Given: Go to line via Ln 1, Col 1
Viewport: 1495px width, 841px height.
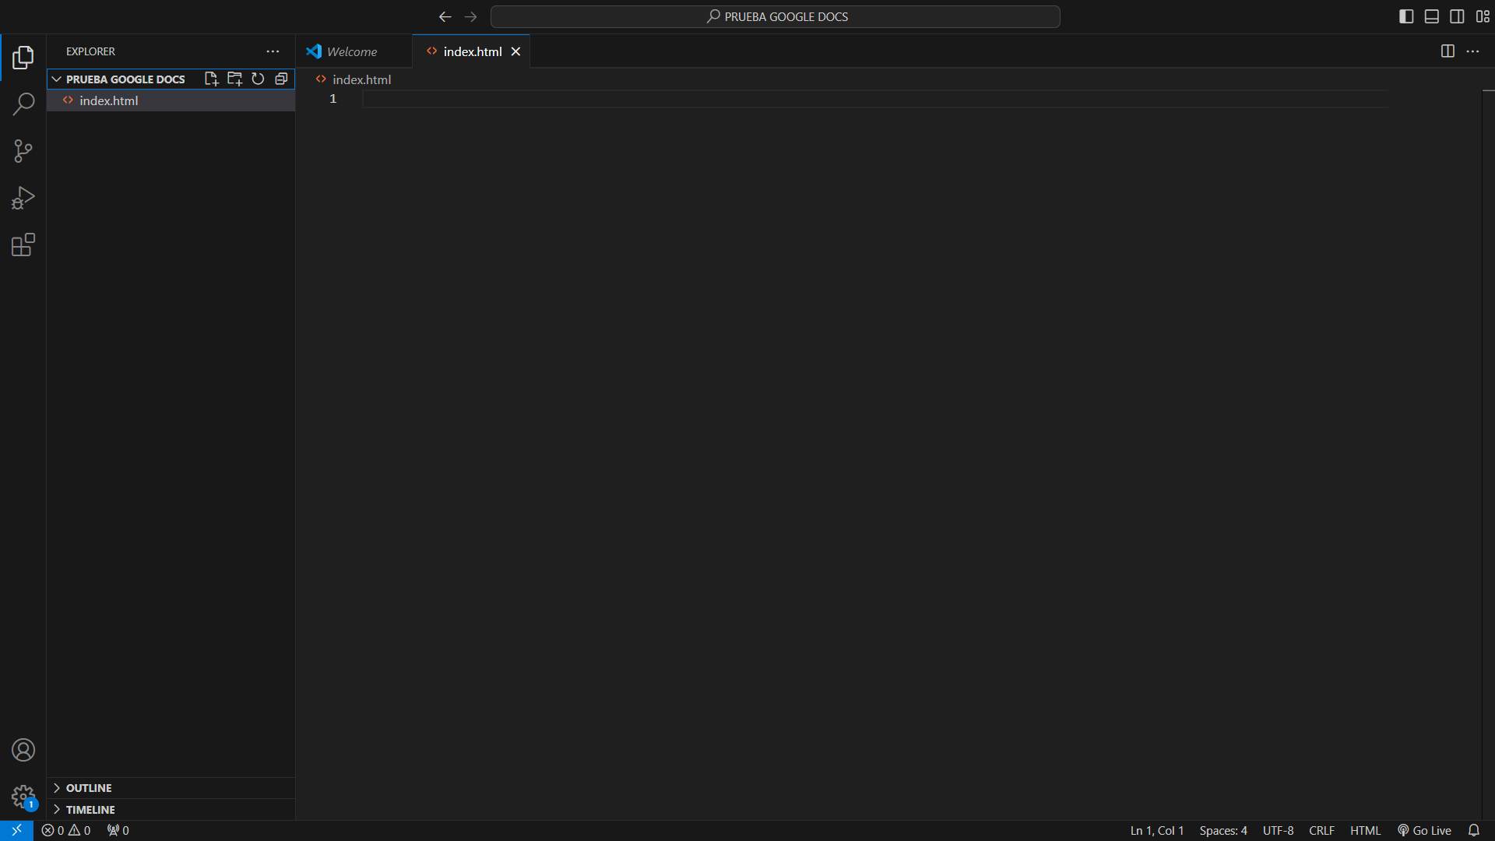Looking at the screenshot, I should [x=1156, y=830].
